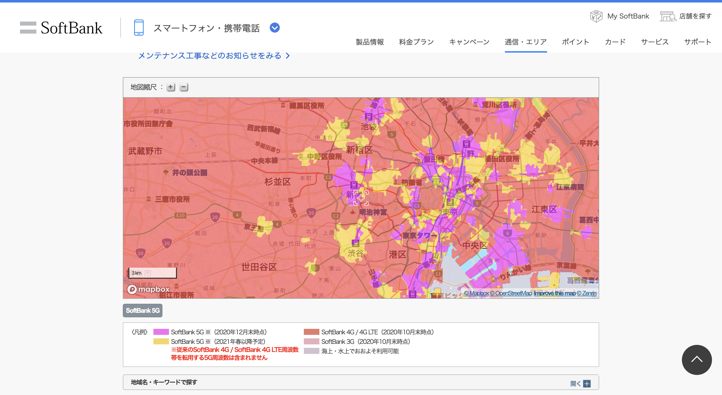Screen dimensions: 722x395
Task: Click the Mapbox logo on map
Action: 148,289
